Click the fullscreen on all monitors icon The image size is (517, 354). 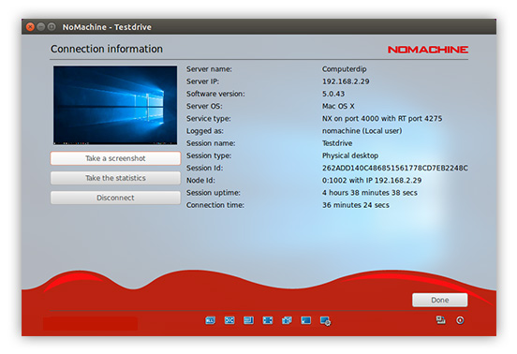287,320
